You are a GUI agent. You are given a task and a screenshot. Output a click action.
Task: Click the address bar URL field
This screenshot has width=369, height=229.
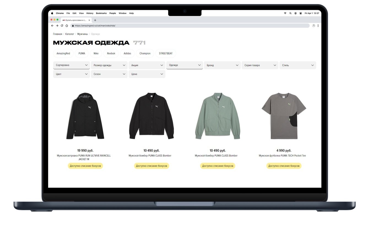190,26
